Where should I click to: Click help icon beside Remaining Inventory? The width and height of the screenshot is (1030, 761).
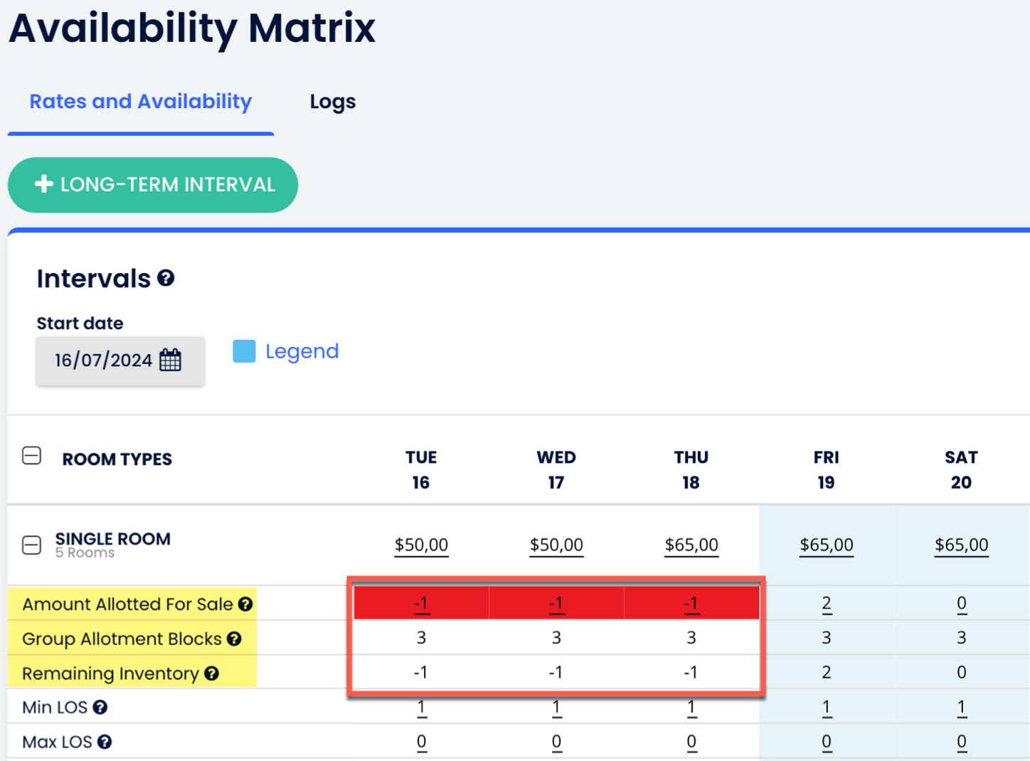coord(211,673)
